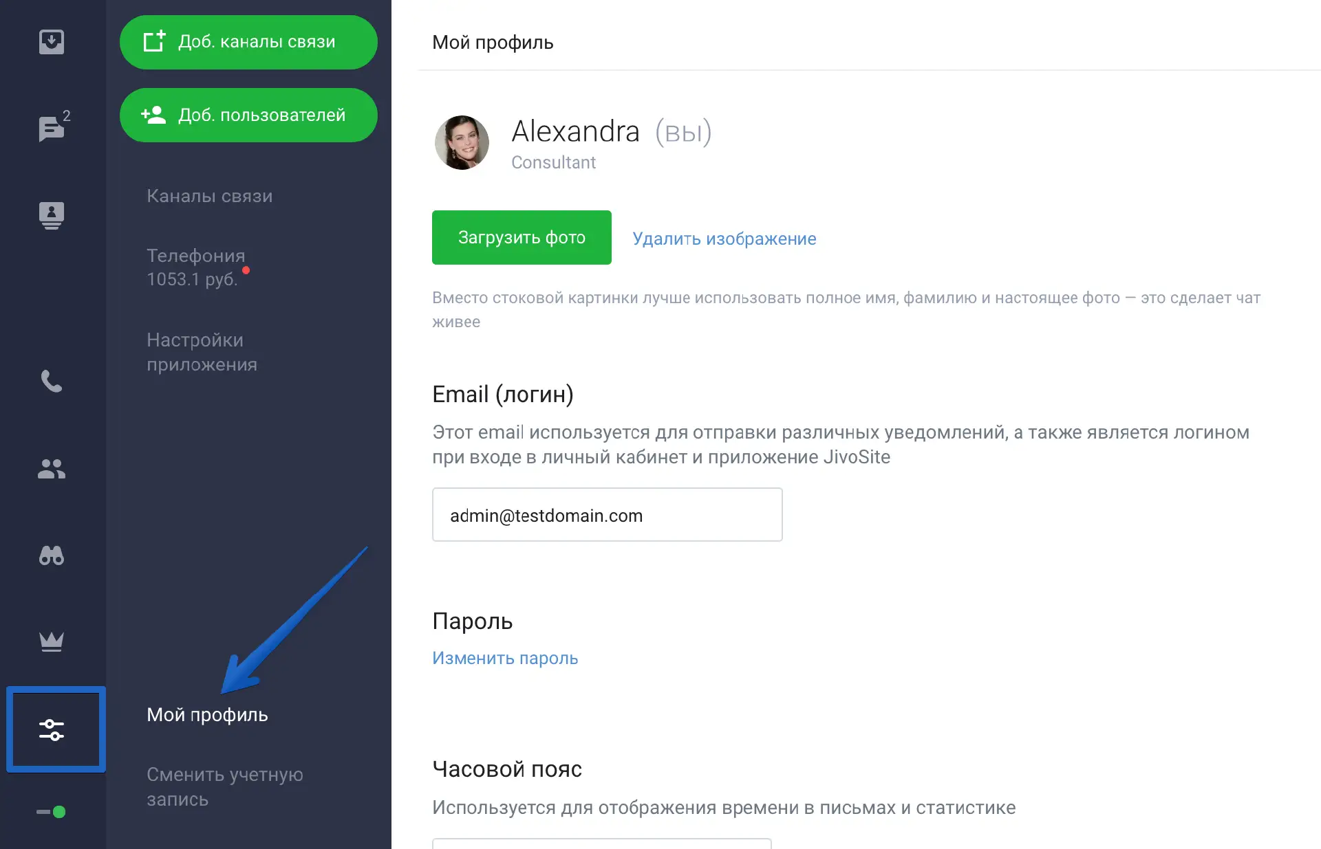This screenshot has height=849, width=1321.
Task: Open Телефония menu item
Action: click(x=195, y=267)
